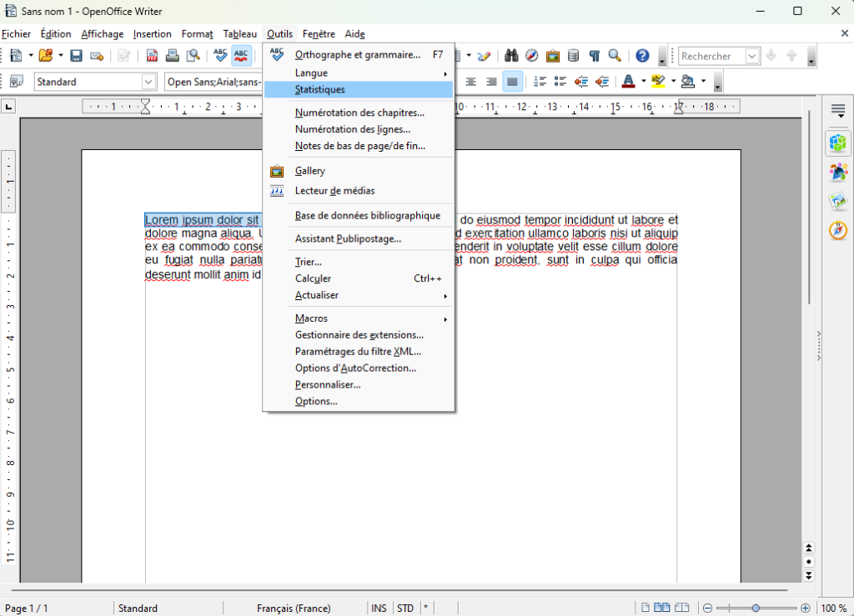Screen dimensions: 854x616
Task: Open the Navigator compass icon in toolbar
Action: click(531, 56)
